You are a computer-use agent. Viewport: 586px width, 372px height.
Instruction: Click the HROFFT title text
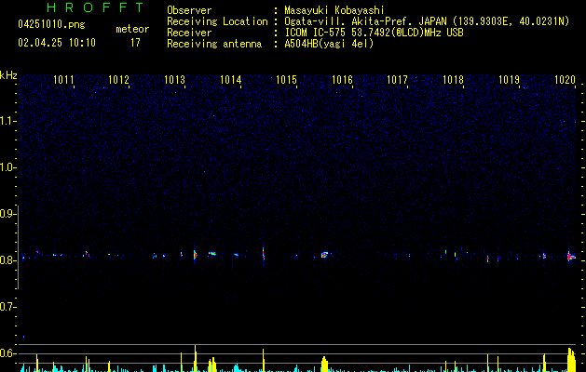pyautogui.click(x=95, y=7)
